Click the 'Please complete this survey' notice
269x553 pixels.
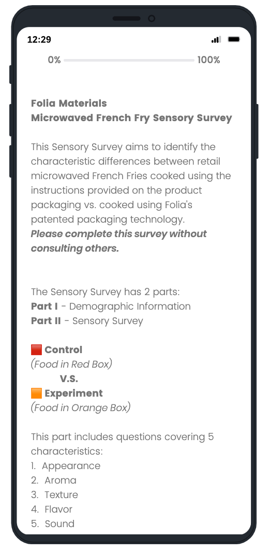pos(119,241)
